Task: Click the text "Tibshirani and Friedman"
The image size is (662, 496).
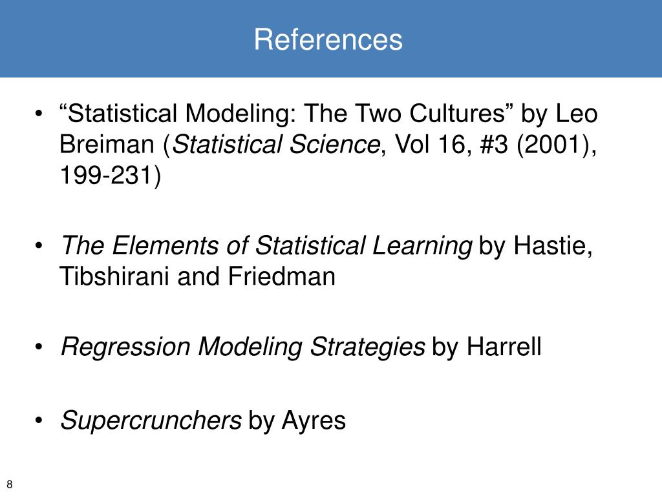Action: click(197, 276)
